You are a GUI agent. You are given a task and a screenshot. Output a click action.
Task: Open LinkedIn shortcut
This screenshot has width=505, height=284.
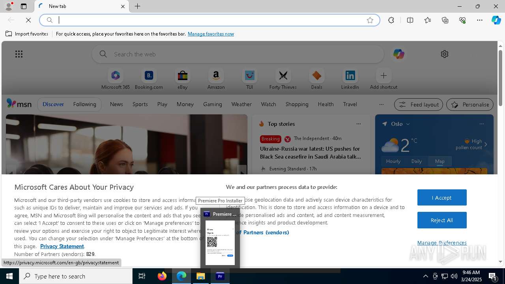[x=350, y=79]
